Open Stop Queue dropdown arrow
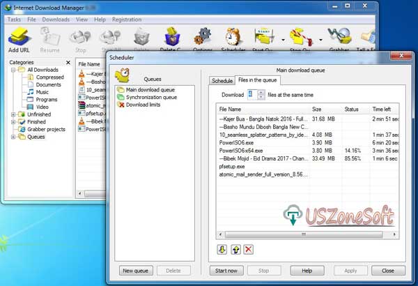The height and width of the screenshot is (286, 418). pyautogui.click(x=320, y=40)
